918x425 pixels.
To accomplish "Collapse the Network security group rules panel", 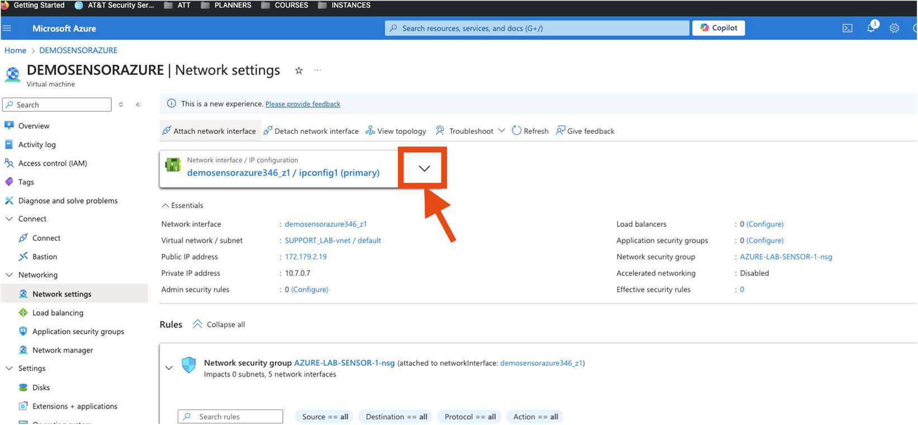I will pyautogui.click(x=169, y=368).
